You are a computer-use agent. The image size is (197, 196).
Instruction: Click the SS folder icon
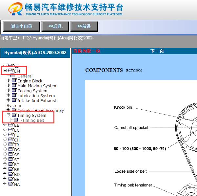click(11, 154)
